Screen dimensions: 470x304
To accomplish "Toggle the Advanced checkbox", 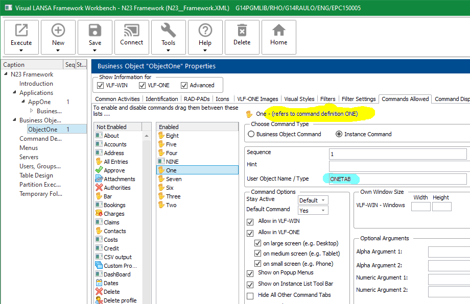I will pos(184,86).
